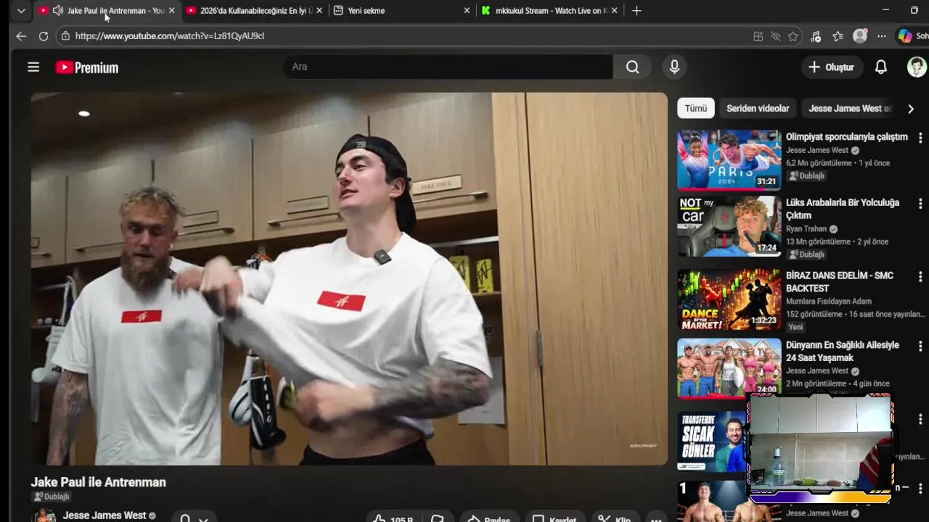The height and width of the screenshot is (522, 929).
Task: Open the browser profile icon
Action: tap(860, 36)
